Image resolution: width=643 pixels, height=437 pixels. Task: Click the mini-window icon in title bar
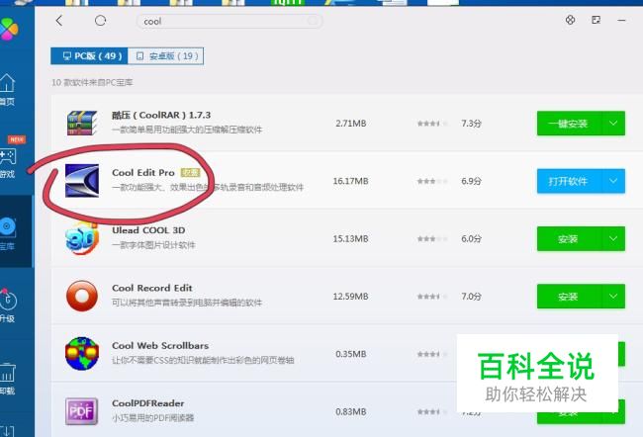click(x=596, y=20)
